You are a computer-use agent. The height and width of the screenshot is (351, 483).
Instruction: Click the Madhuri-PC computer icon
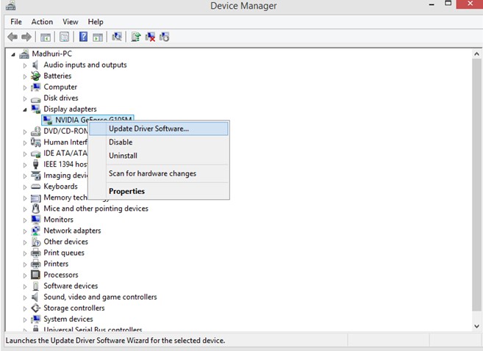pos(24,54)
